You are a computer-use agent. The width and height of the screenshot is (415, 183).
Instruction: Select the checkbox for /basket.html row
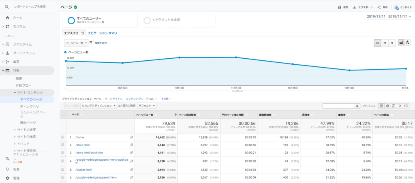click(x=63, y=169)
